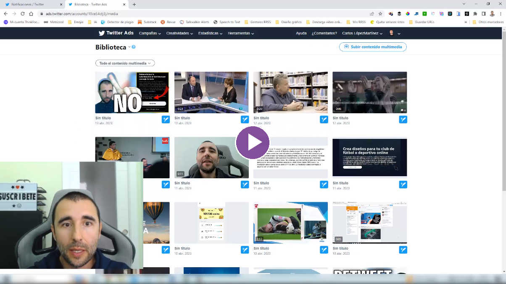Expand the Creatividades menu
This screenshot has width=506, height=284.
(179, 33)
